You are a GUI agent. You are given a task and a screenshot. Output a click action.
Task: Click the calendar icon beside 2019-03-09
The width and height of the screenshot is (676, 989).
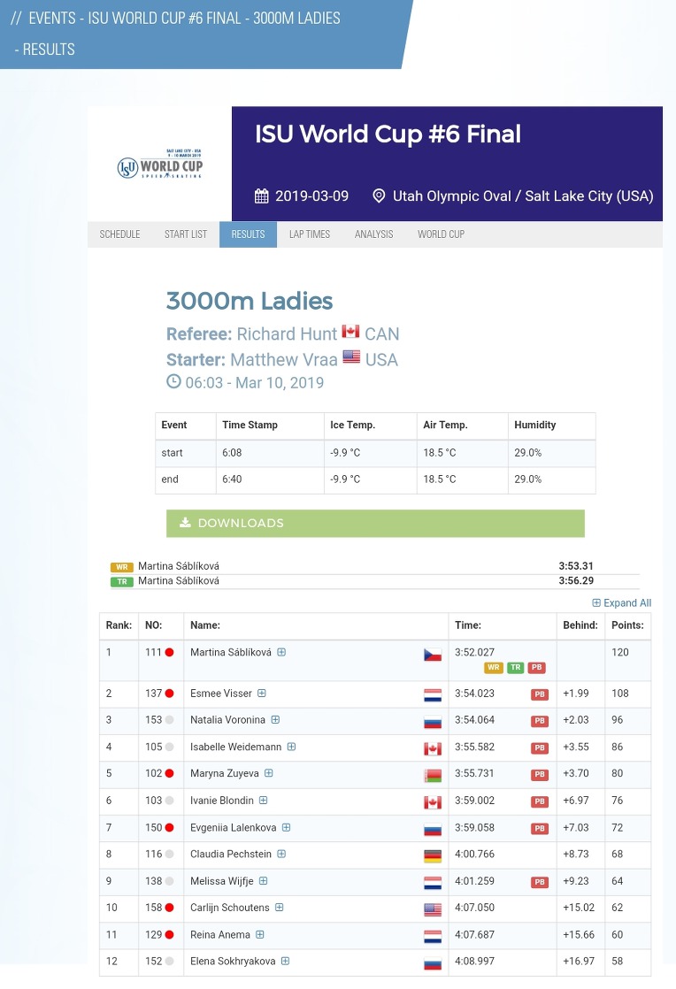pos(261,196)
